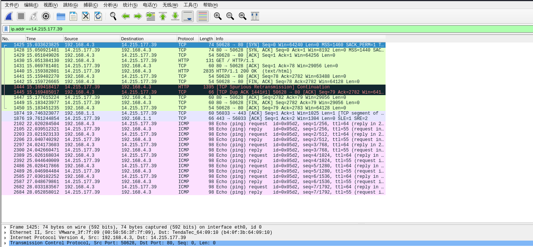Jump to the last packet icon
This screenshot has height=247, width=533.
coord(175,16)
